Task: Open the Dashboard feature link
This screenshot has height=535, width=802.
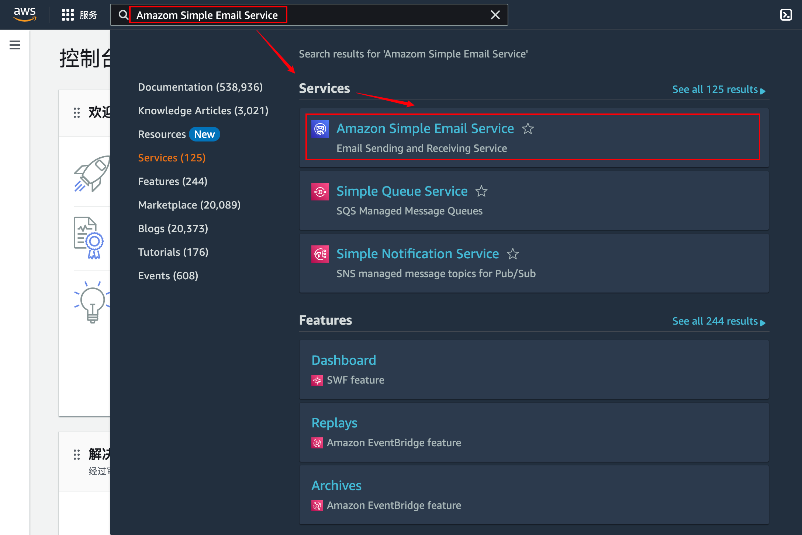Action: (344, 360)
